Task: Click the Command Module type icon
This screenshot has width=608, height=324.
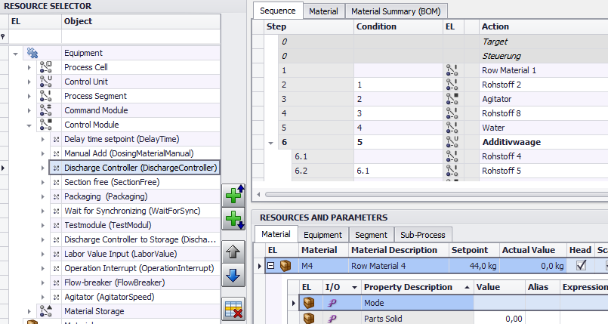Action: point(46,110)
